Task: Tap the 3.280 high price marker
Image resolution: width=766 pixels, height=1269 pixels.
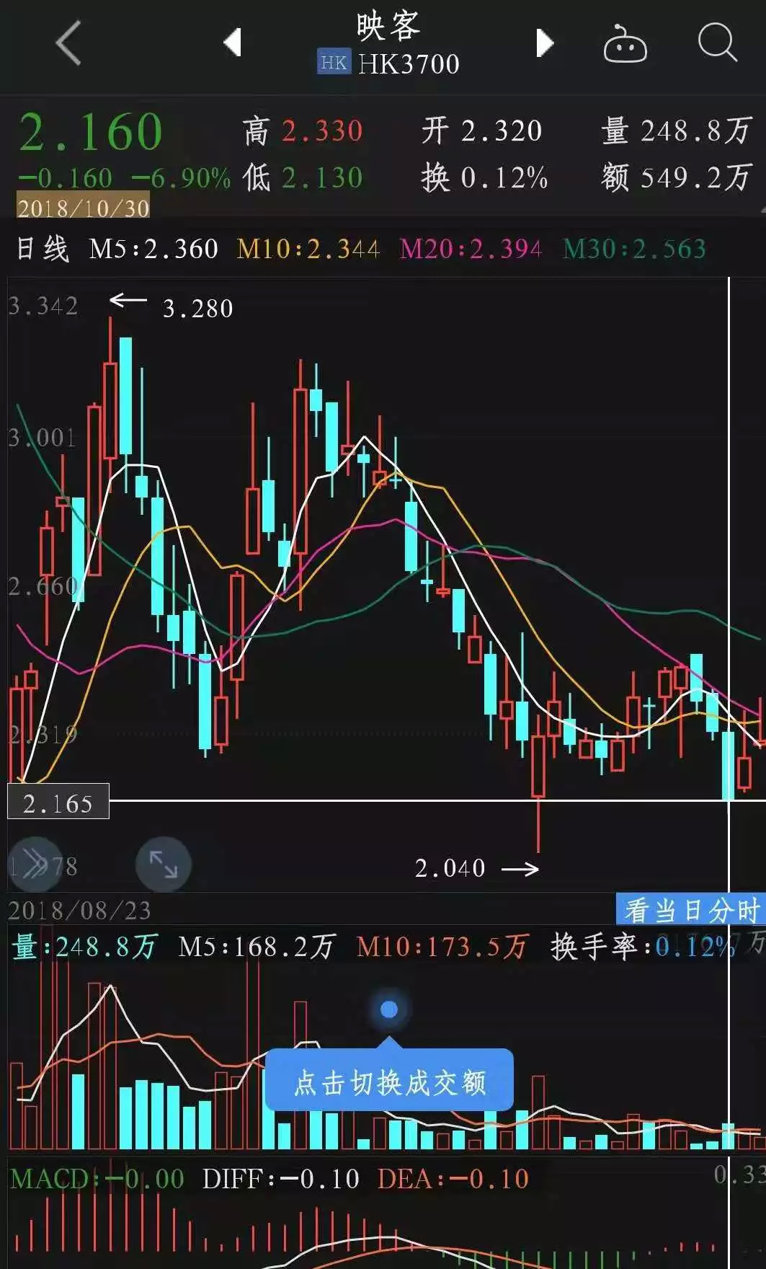Action: click(198, 309)
